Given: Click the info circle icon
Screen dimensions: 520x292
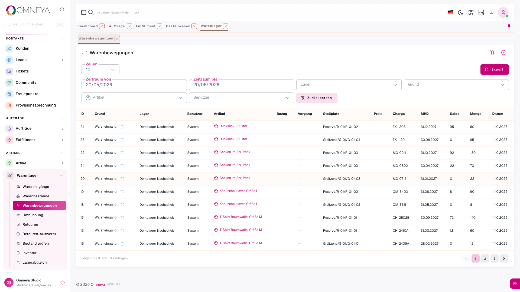Looking at the screenshot, I should tap(504, 53).
